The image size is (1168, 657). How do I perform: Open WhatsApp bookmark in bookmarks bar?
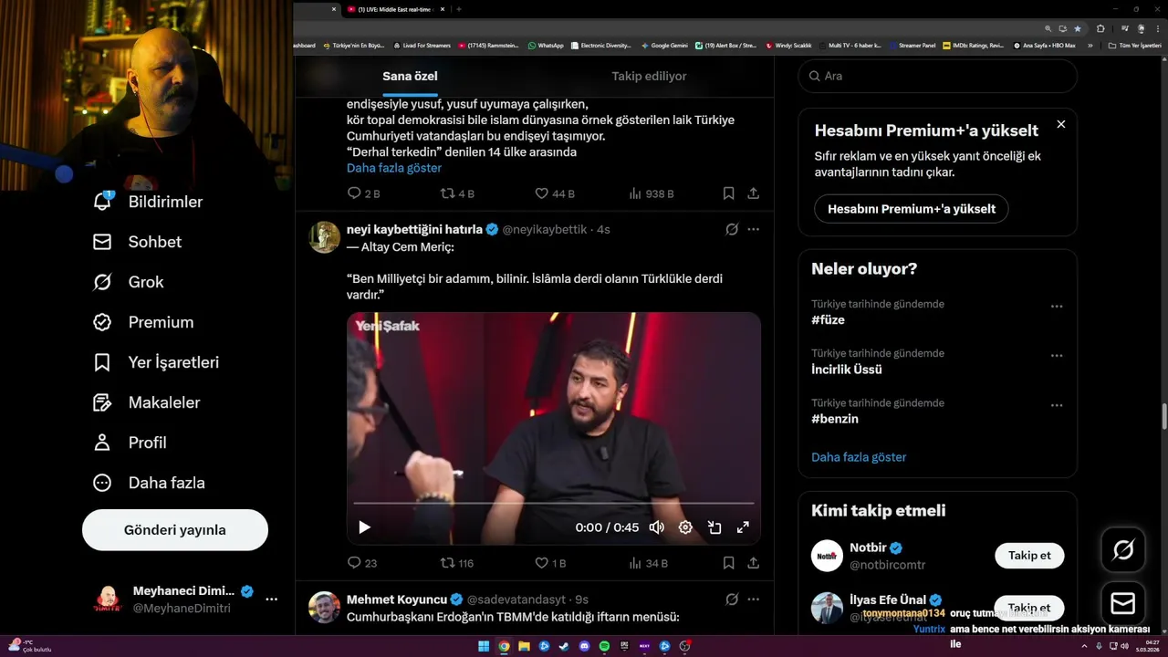(x=545, y=45)
